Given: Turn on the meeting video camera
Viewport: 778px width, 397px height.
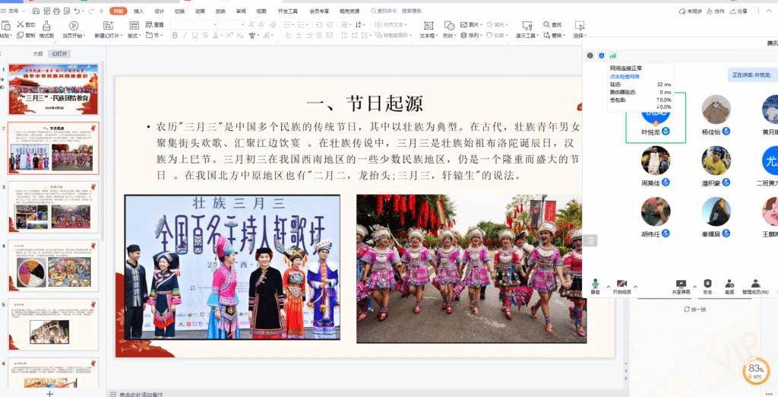Looking at the screenshot, I should (621, 284).
